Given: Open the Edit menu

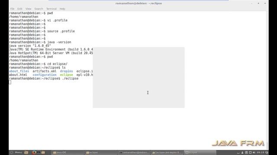Looking at the screenshot, I should click(x=20, y=9).
